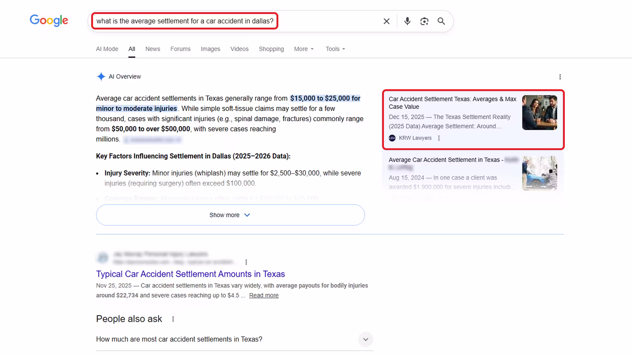Click the KRW Lawyers source favicon
The width and height of the screenshot is (632, 354).
point(392,138)
